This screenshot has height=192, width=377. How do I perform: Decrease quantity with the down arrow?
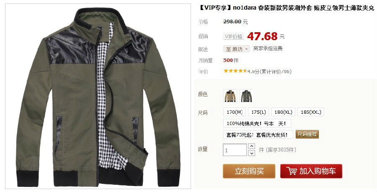coord(251,153)
